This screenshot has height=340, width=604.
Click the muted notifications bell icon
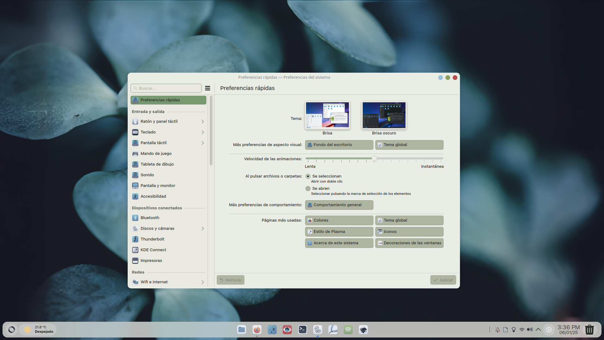(x=497, y=330)
